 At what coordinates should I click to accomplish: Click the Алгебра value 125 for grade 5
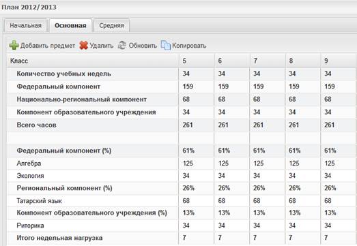(x=188, y=164)
